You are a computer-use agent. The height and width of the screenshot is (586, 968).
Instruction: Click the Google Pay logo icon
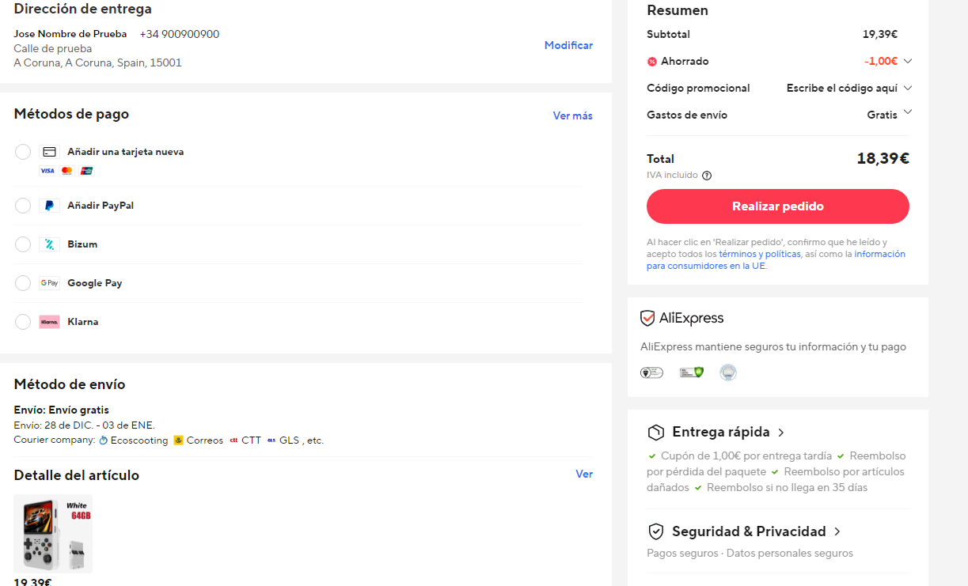pyautogui.click(x=49, y=283)
